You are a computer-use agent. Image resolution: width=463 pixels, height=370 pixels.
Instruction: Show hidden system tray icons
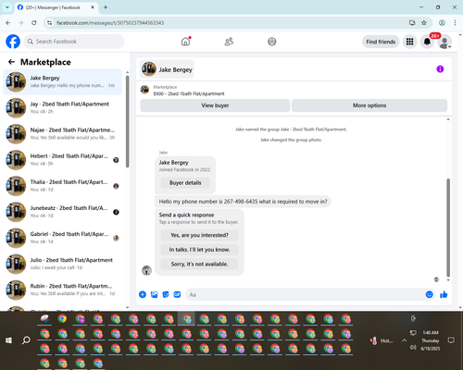[x=404, y=340]
